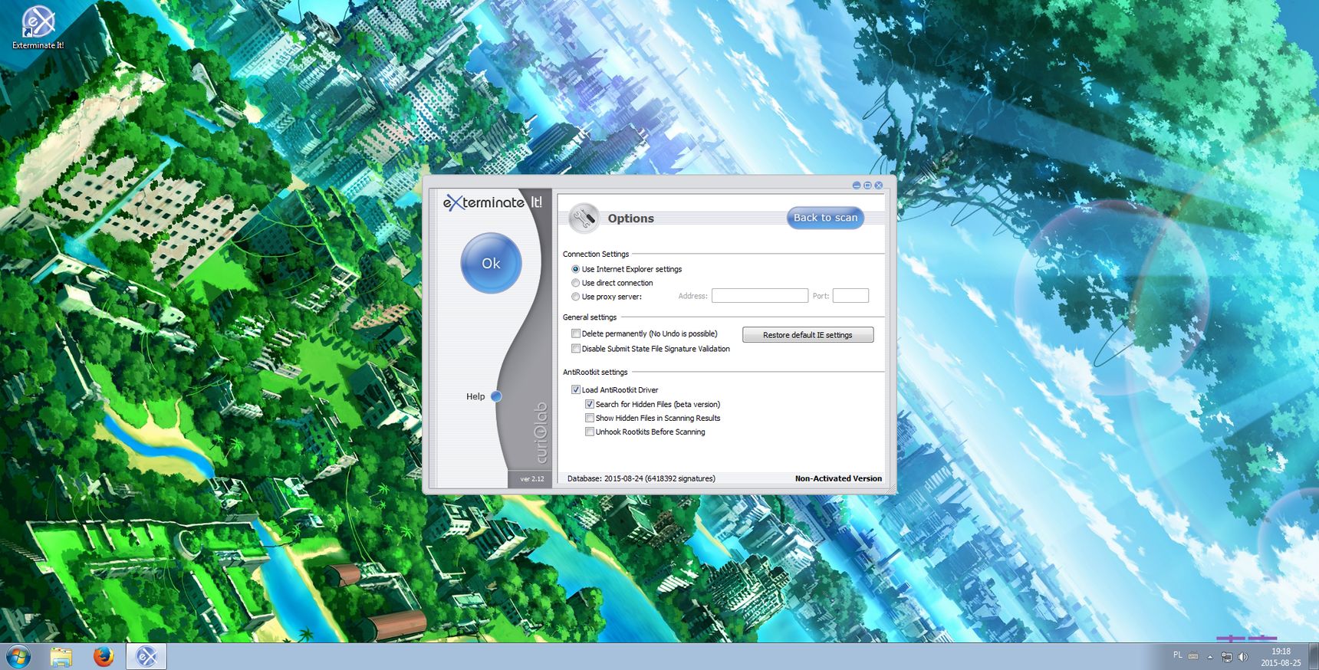
Task: Click the Show desktop strip
Action: pos(1314,657)
